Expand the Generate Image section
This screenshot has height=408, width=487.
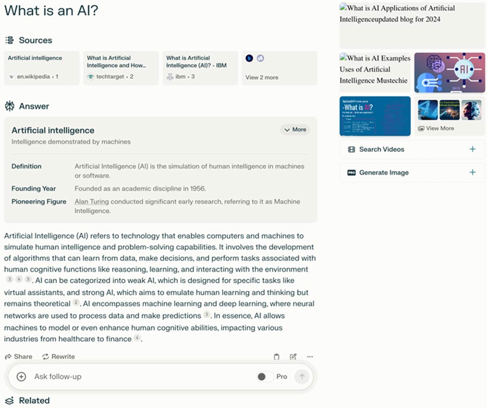(472, 172)
